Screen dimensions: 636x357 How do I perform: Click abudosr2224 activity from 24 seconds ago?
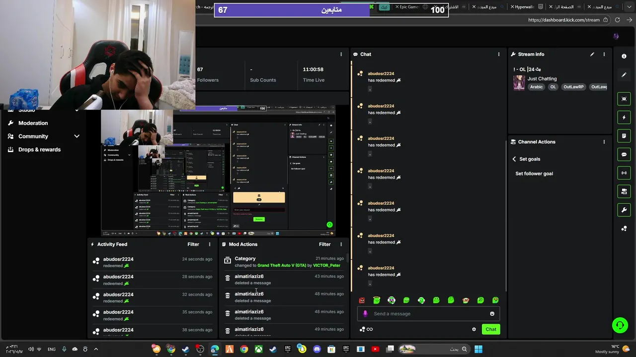point(153,262)
